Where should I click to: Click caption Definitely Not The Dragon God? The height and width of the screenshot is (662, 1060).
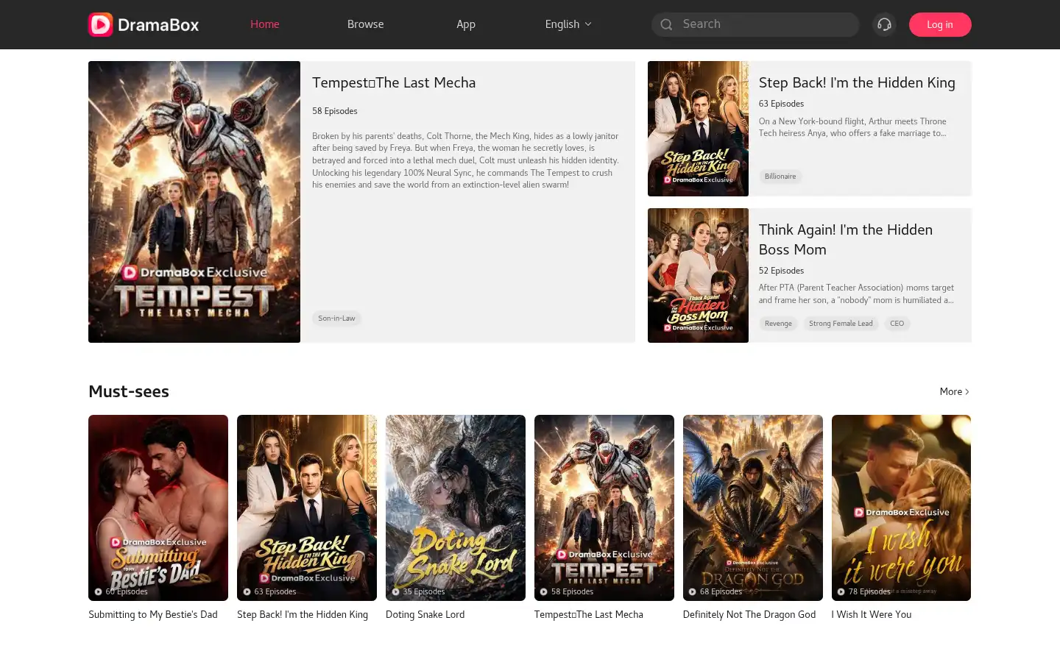tap(749, 614)
